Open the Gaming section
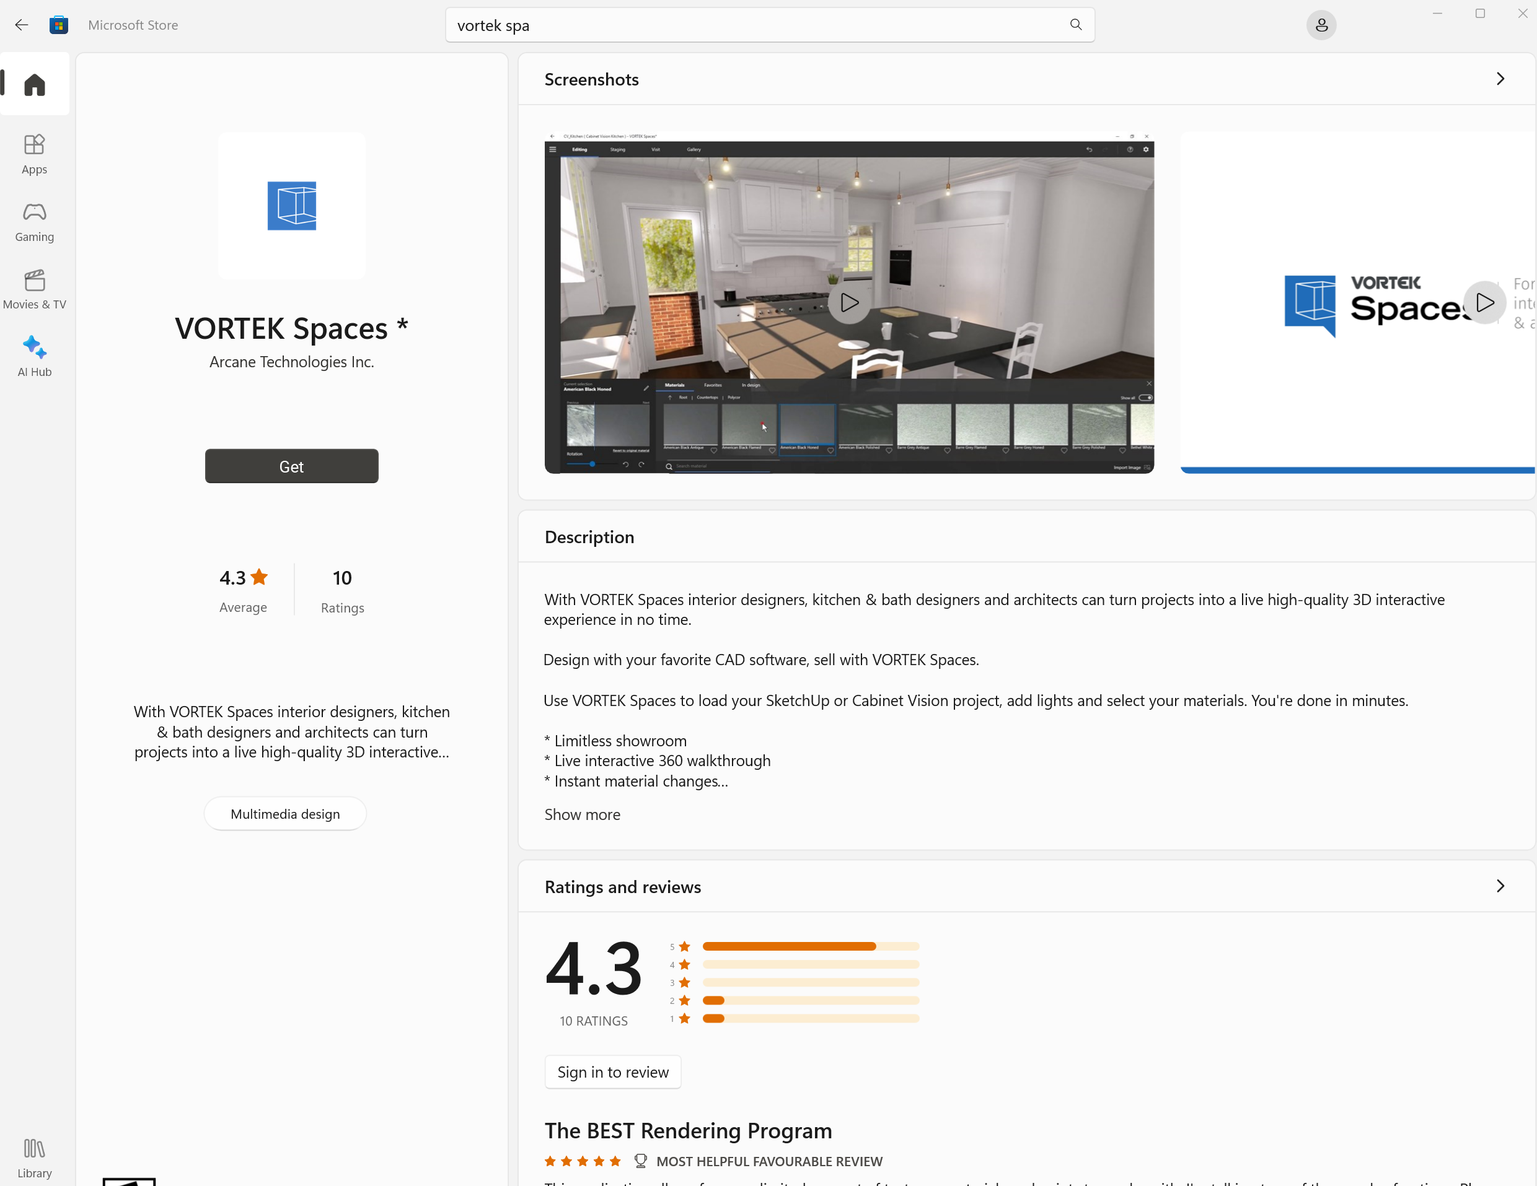The height and width of the screenshot is (1186, 1537). (x=35, y=221)
